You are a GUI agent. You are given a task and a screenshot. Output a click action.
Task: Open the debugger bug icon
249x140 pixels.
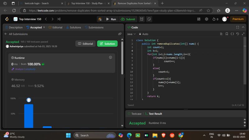point(100,19)
